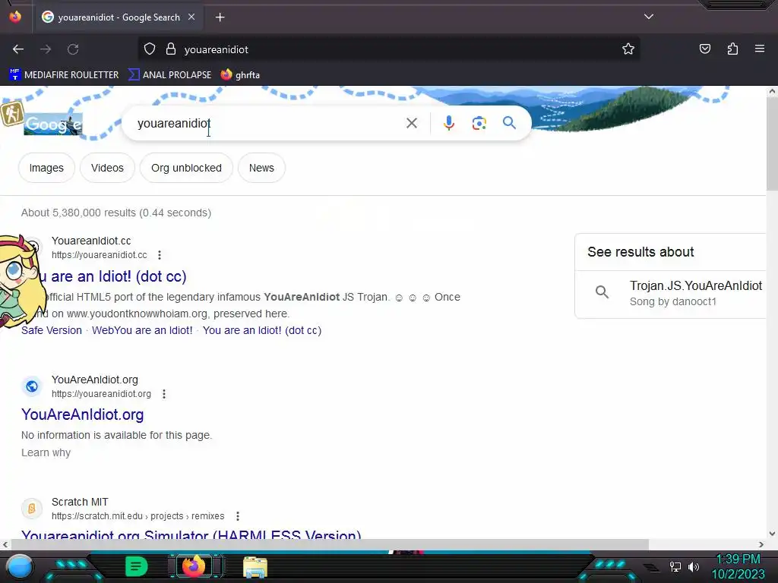The height and width of the screenshot is (583, 778).
Task: Open the last You are an Idiot! (dot cc) sitelink
Action: (x=262, y=330)
